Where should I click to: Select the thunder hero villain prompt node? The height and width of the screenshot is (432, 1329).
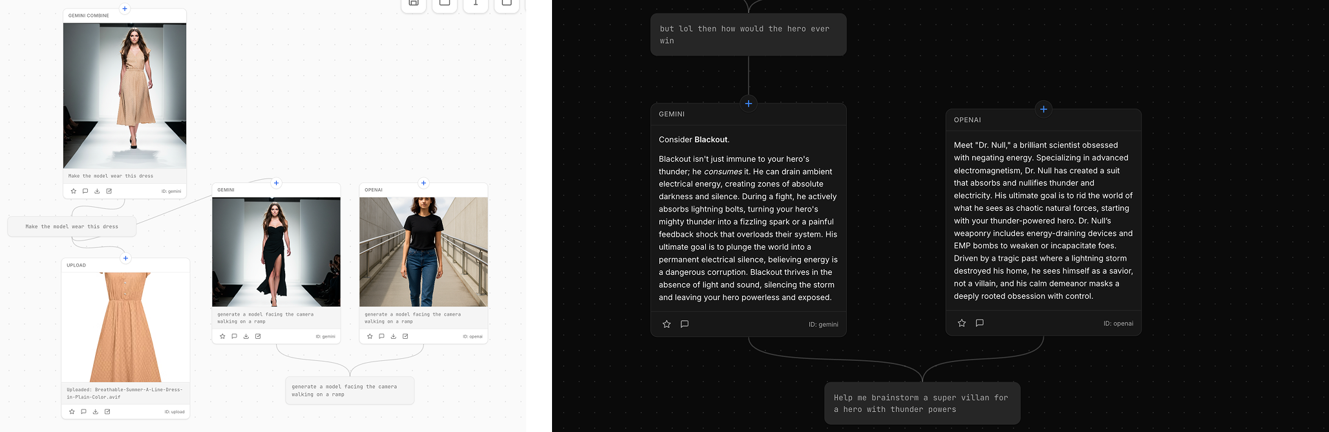point(922,404)
